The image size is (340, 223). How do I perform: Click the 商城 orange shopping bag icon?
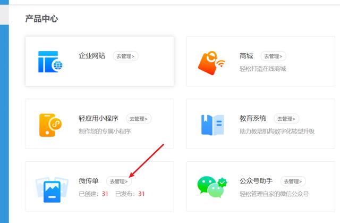coord(211,63)
